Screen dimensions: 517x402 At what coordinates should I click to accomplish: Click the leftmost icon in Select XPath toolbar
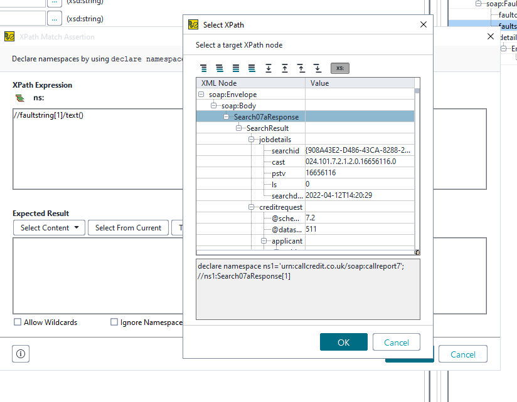[203, 68]
